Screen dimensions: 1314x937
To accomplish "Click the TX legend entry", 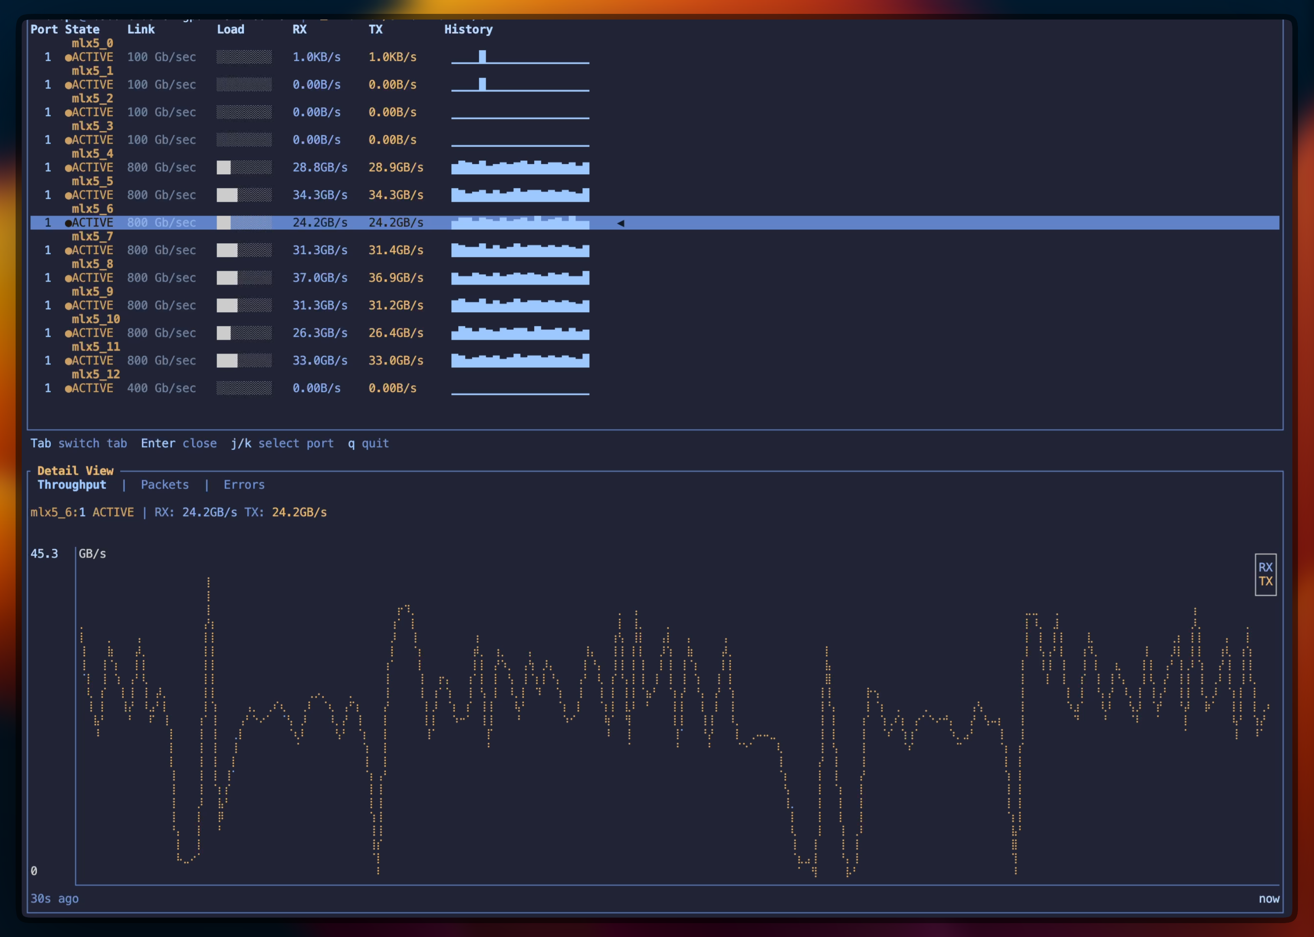I will (x=1265, y=581).
